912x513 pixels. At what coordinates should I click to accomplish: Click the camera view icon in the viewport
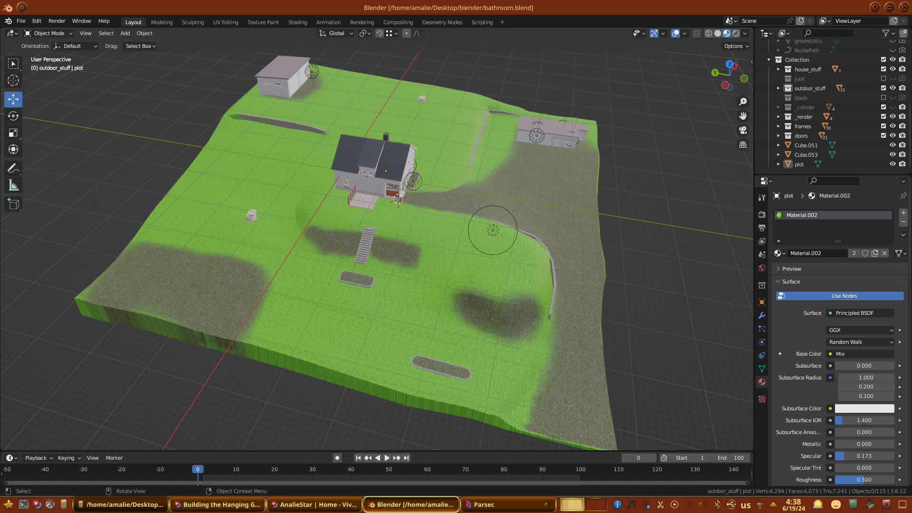tap(743, 130)
